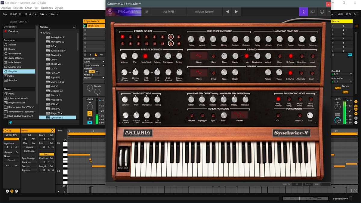Select partial 12 in Partial Select

(x=163, y=44)
